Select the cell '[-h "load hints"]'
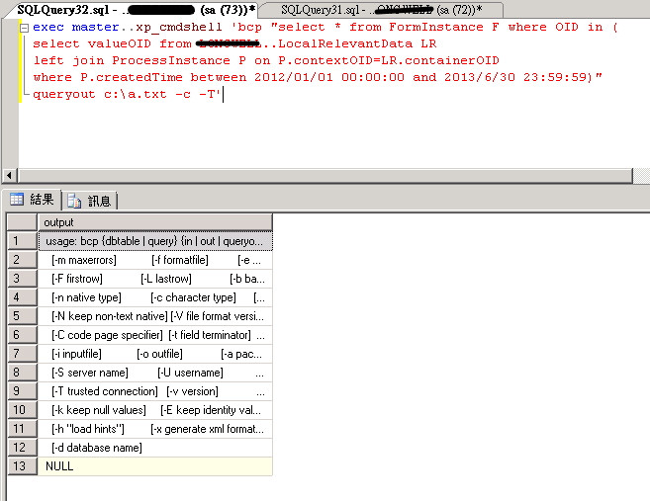Screen dimensions: 650x501 click(155, 429)
